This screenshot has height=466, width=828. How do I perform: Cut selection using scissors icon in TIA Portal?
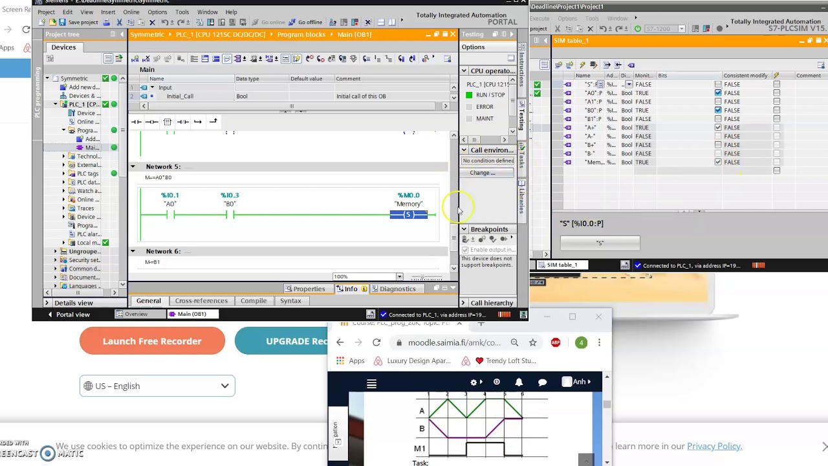(x=120, y=22)
